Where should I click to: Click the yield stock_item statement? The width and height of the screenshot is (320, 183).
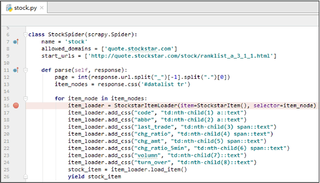(x=95, y=177)
